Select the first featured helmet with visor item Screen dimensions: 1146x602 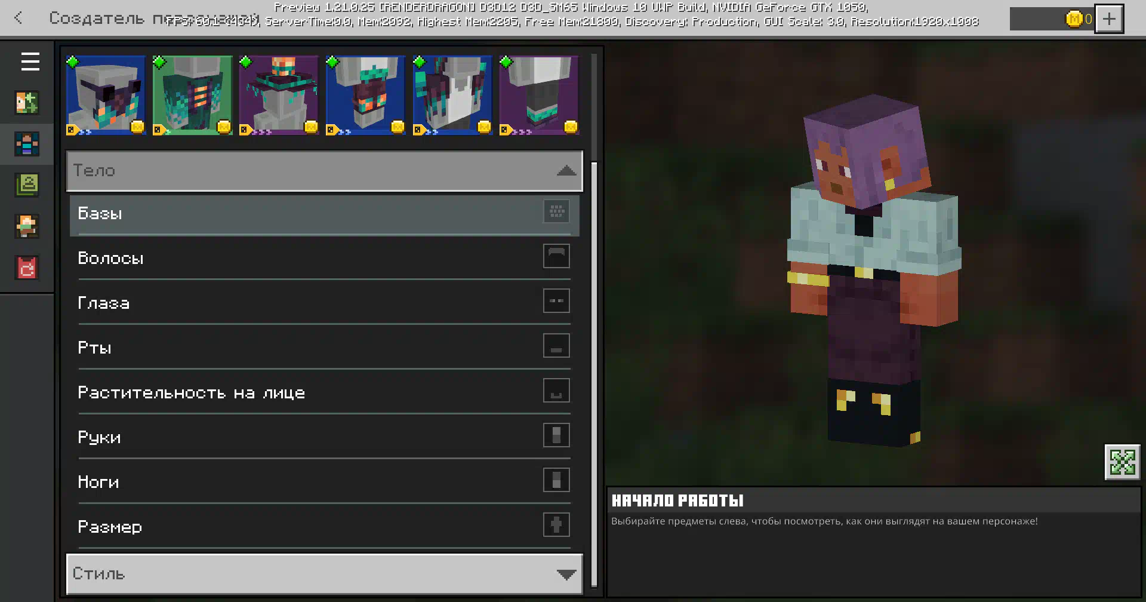pos(106,96)
